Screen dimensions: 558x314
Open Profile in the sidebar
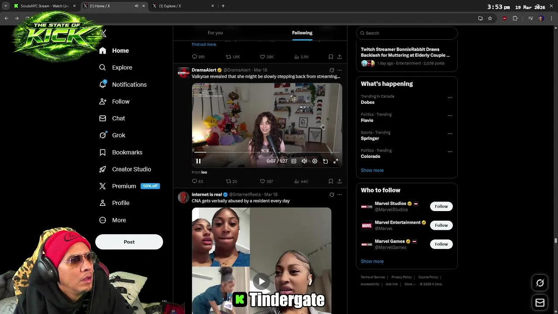click(x=114, y=203)
